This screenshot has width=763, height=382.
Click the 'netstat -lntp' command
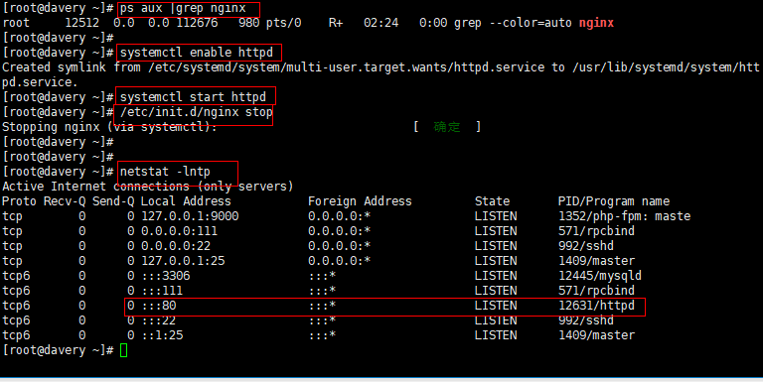(x=165, y=172)
